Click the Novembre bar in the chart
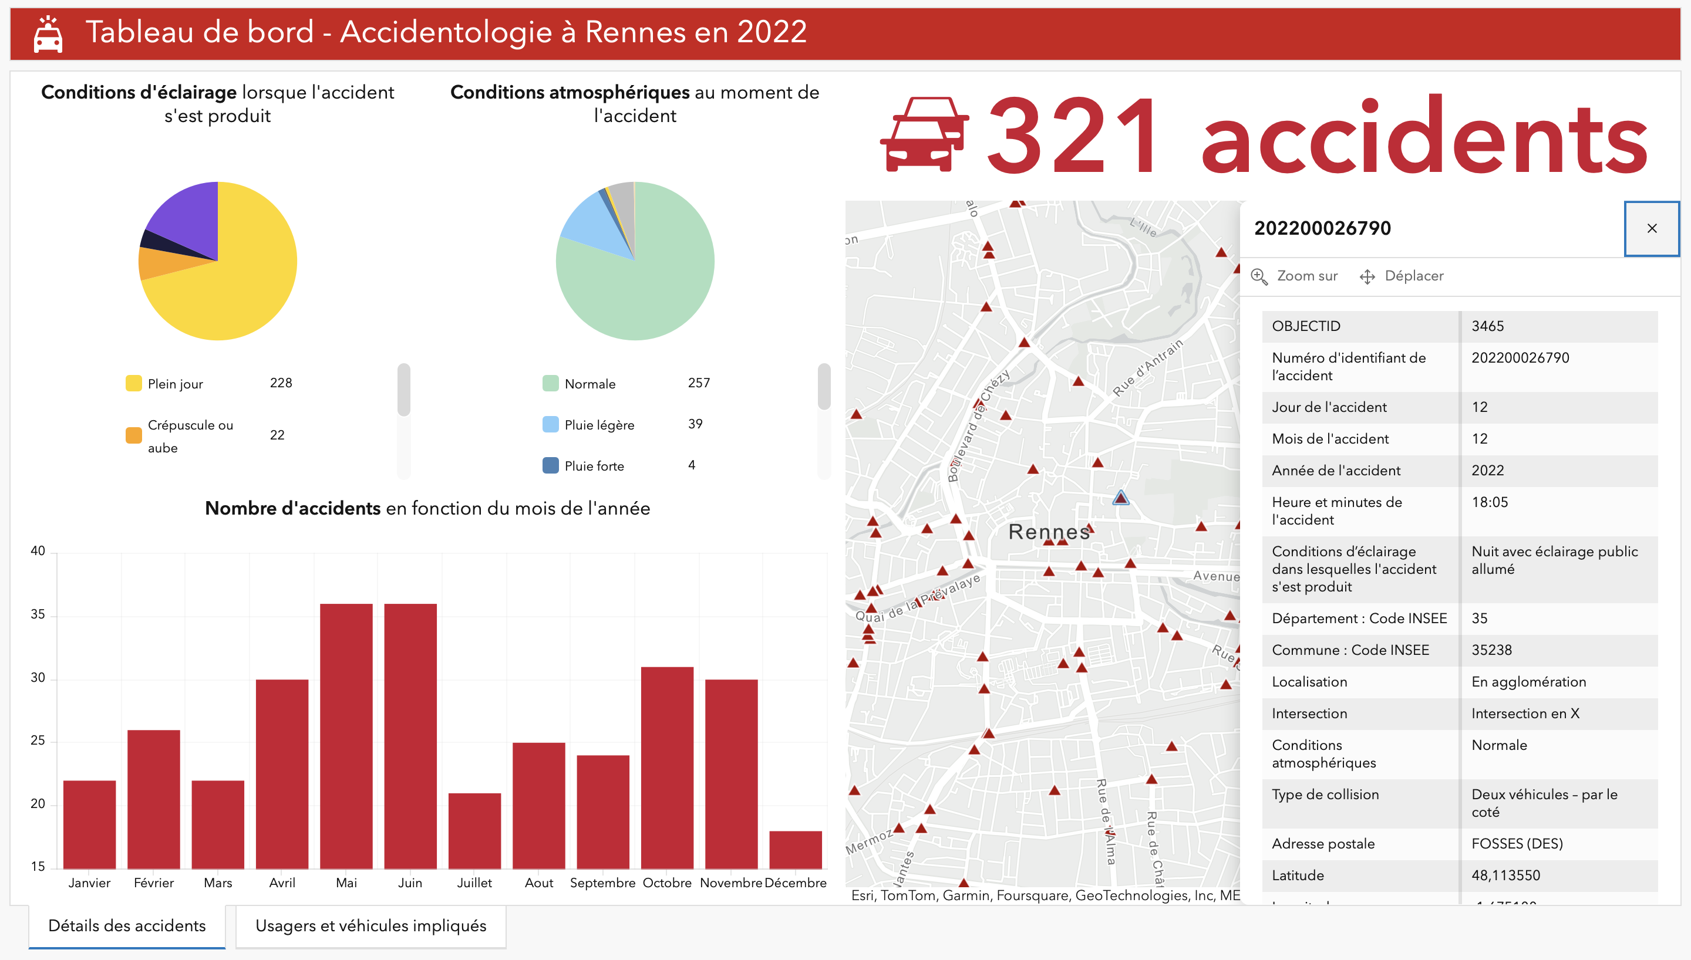1691x960 pixels. pos(732,774)
